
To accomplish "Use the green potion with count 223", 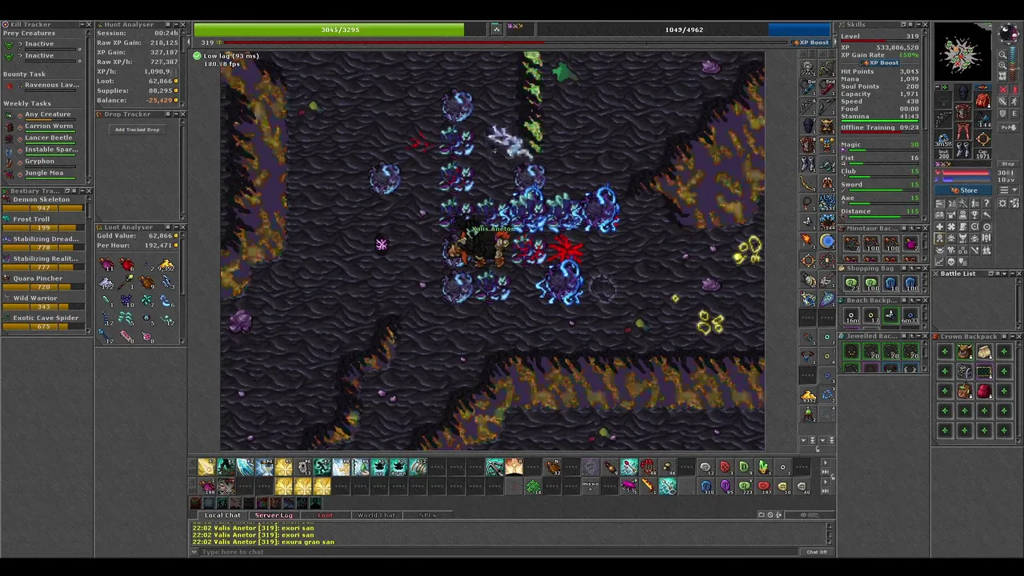I will [x=745, y=486].
